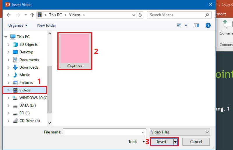Select the 3D Objects folder
Screen dimensions: 233x150
click(x=28, y=44)
